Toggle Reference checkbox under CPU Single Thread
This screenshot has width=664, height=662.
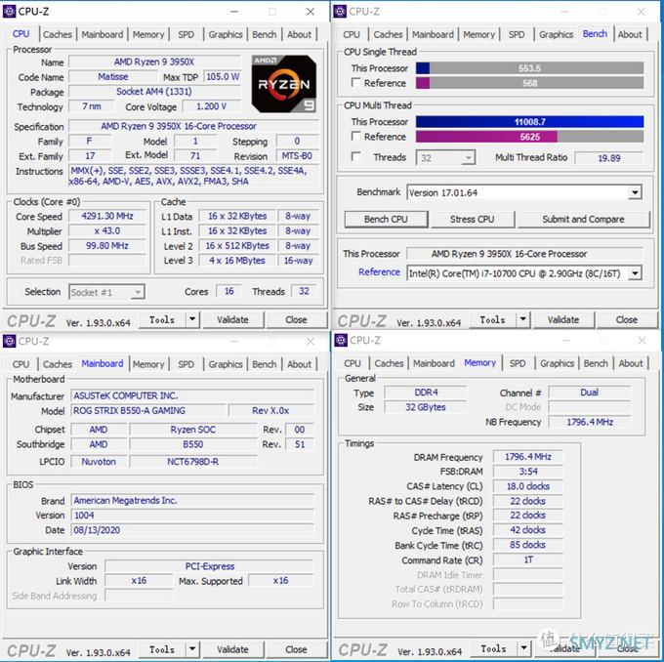point(356,83)
